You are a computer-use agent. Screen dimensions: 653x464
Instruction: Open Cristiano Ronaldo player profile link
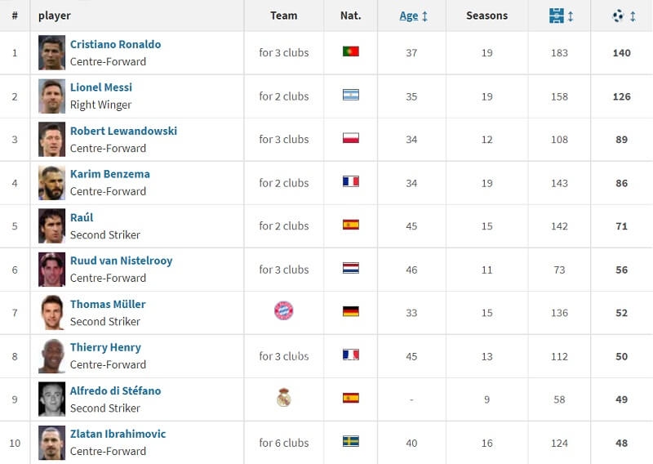[115, 44]
